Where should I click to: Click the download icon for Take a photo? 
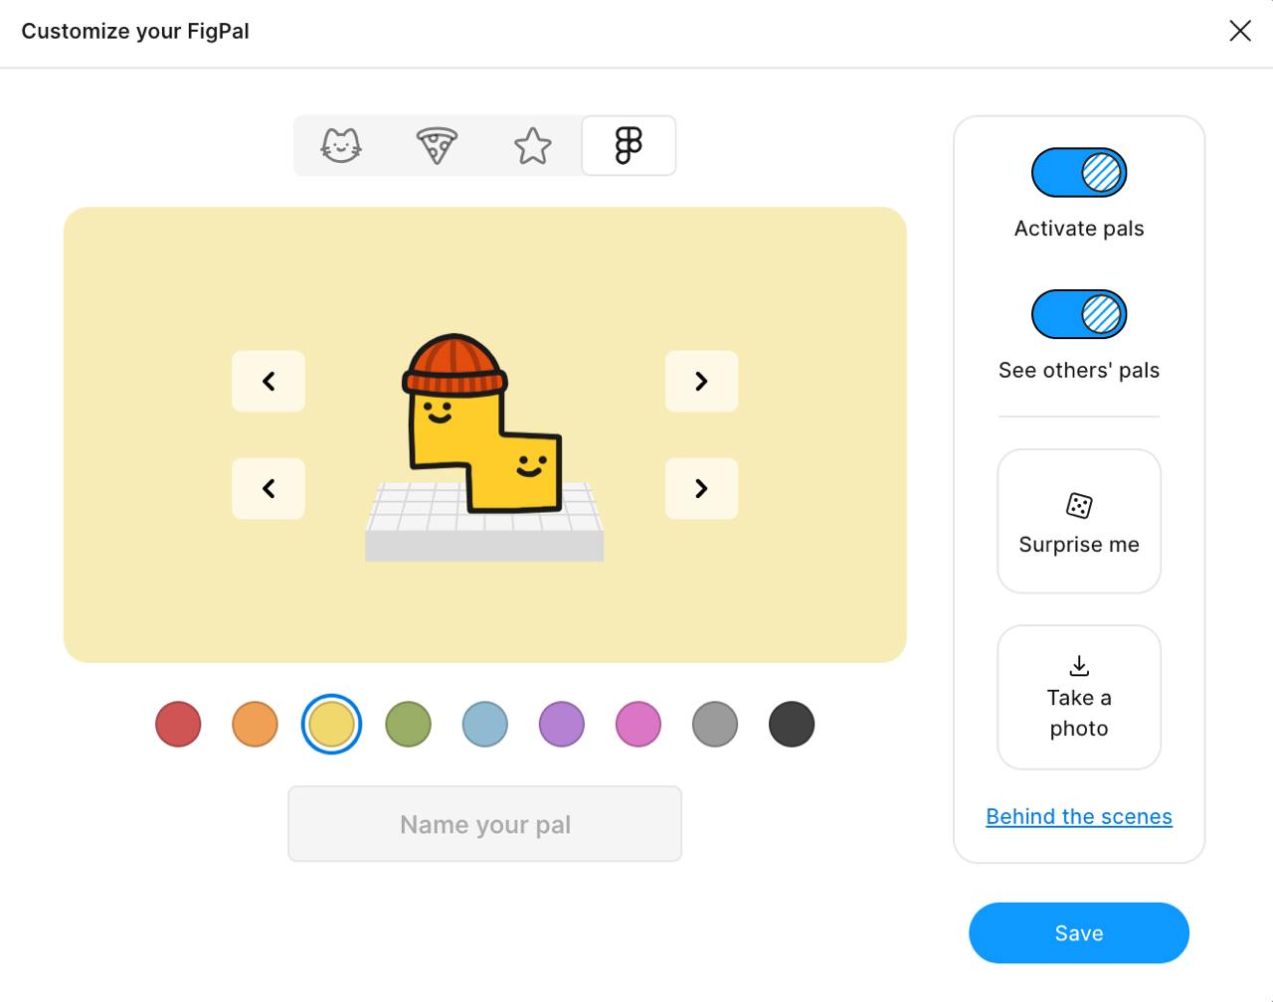(1078, 665)
